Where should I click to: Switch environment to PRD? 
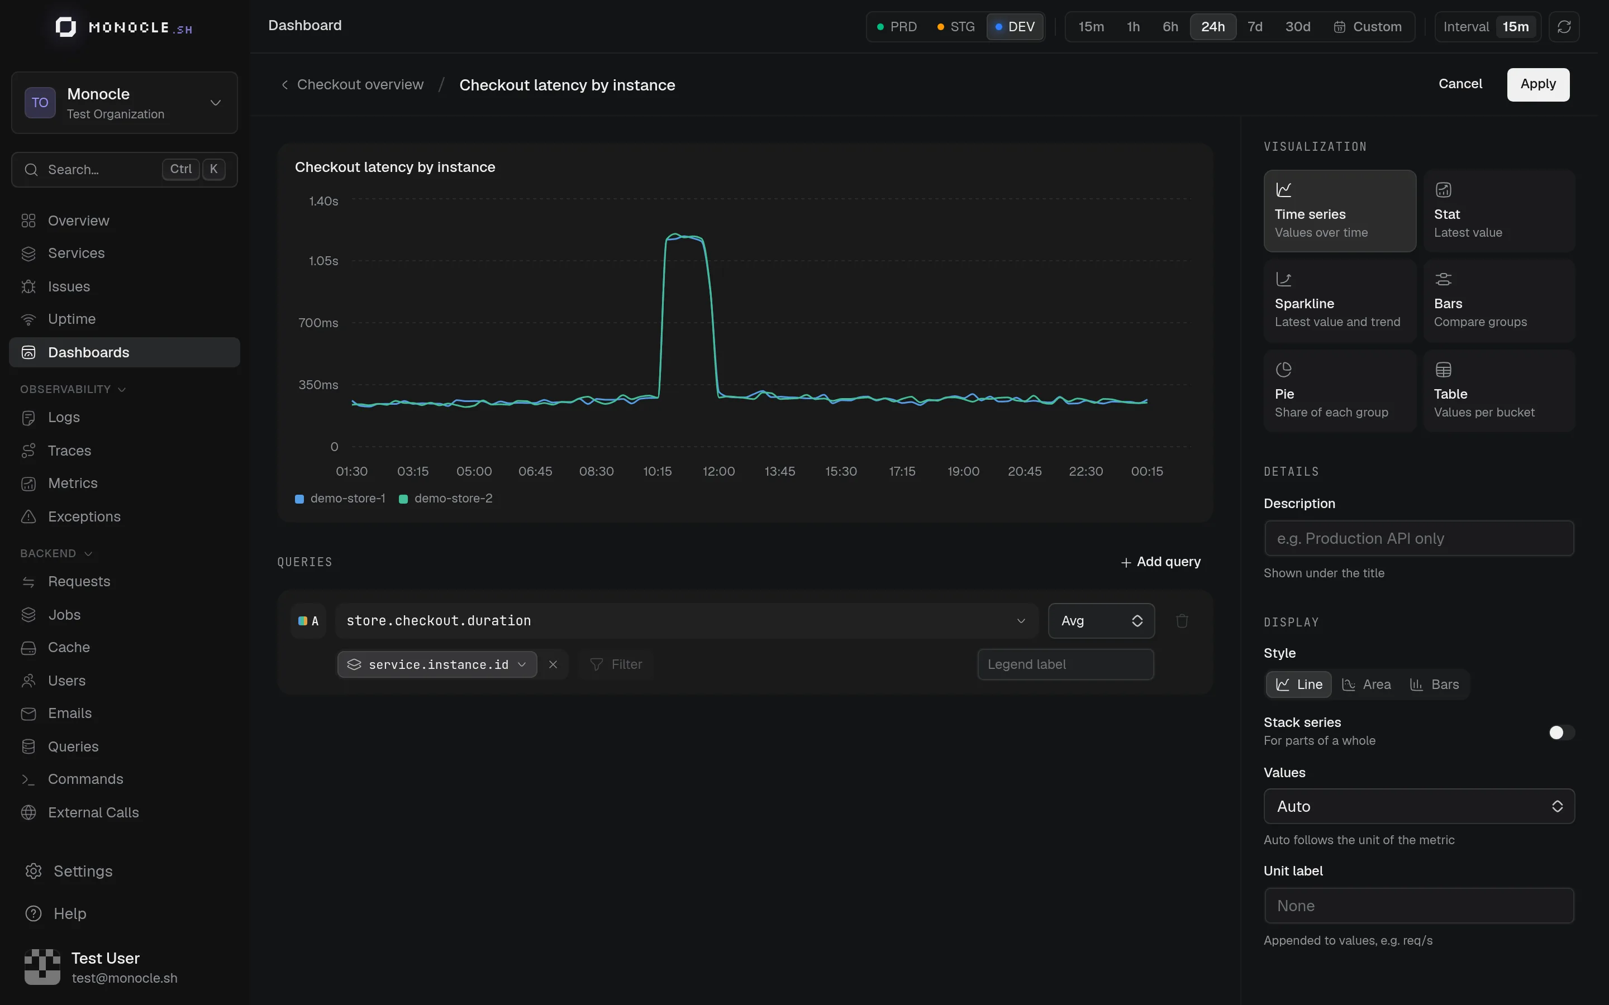[x=897, y=27]
